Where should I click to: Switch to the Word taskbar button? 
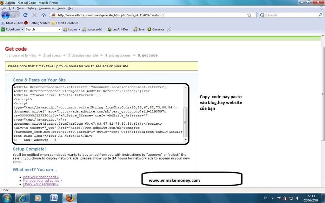pyautogui.click(x=54, y=198)
